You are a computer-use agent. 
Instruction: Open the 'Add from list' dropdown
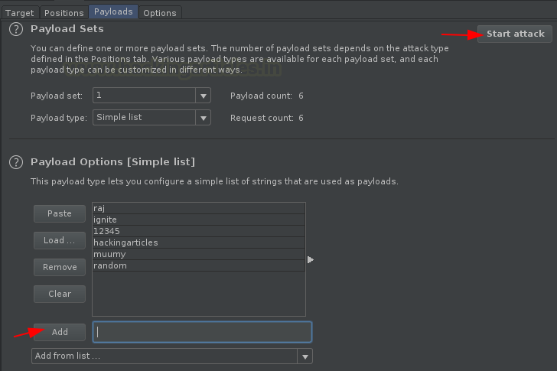click(305, 356)
